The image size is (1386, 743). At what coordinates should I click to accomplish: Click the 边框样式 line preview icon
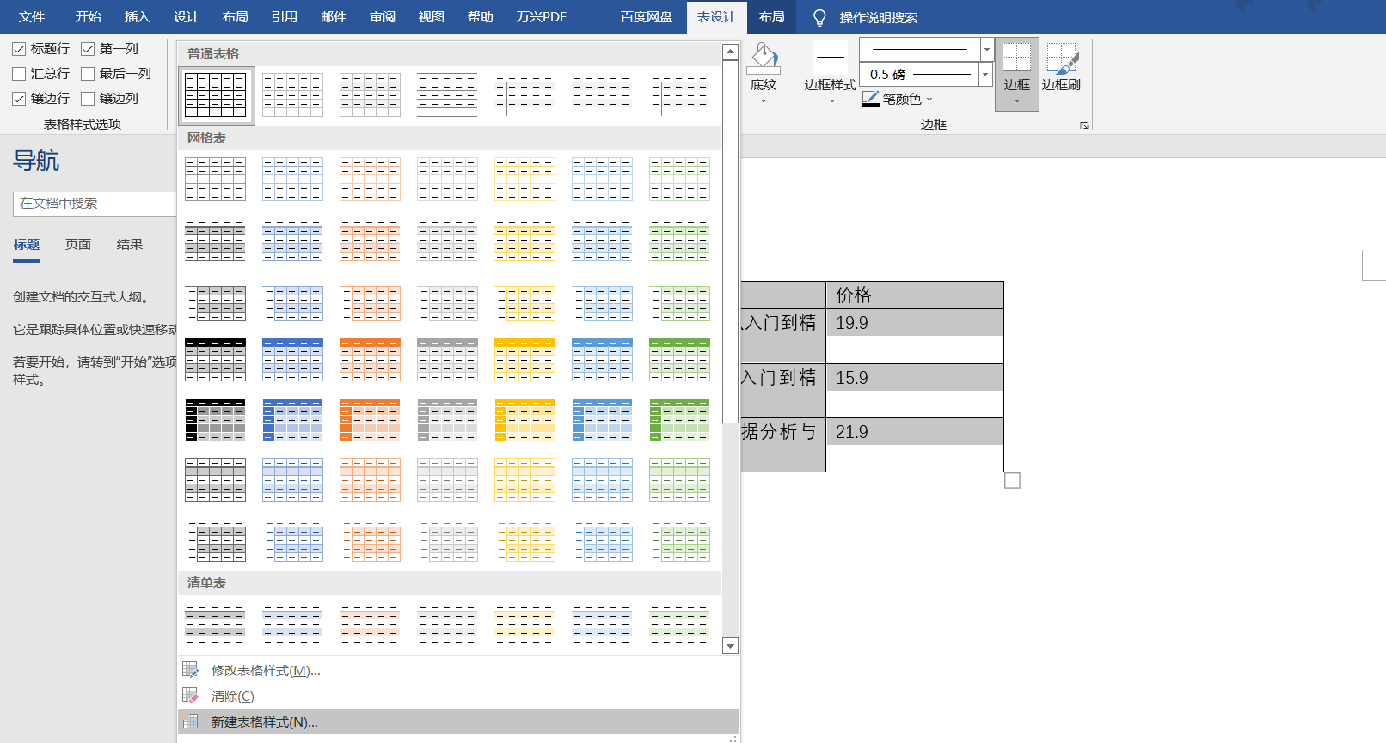pyautogui.click(x=830, y=57)
